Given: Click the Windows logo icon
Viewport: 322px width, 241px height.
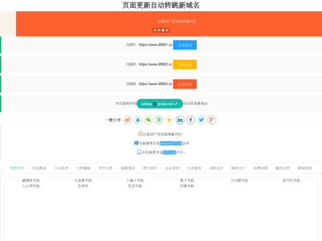Looking at the screenshot, I should (136, 143).
